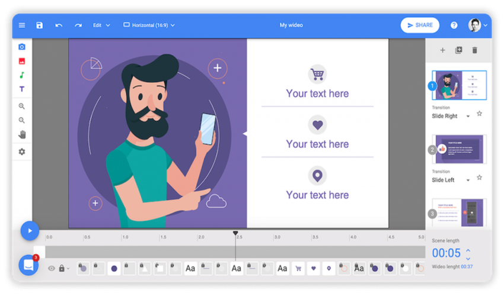Image resolution: width=504 pixels, height=296 pixels.
Task: Open the camera video clips library
Action: [x=22, y=47]
